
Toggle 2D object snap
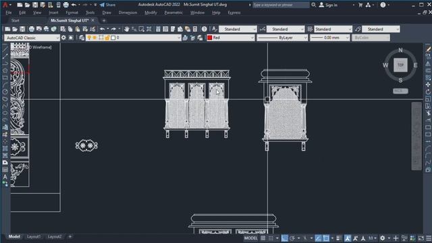[x=326, y=238]
